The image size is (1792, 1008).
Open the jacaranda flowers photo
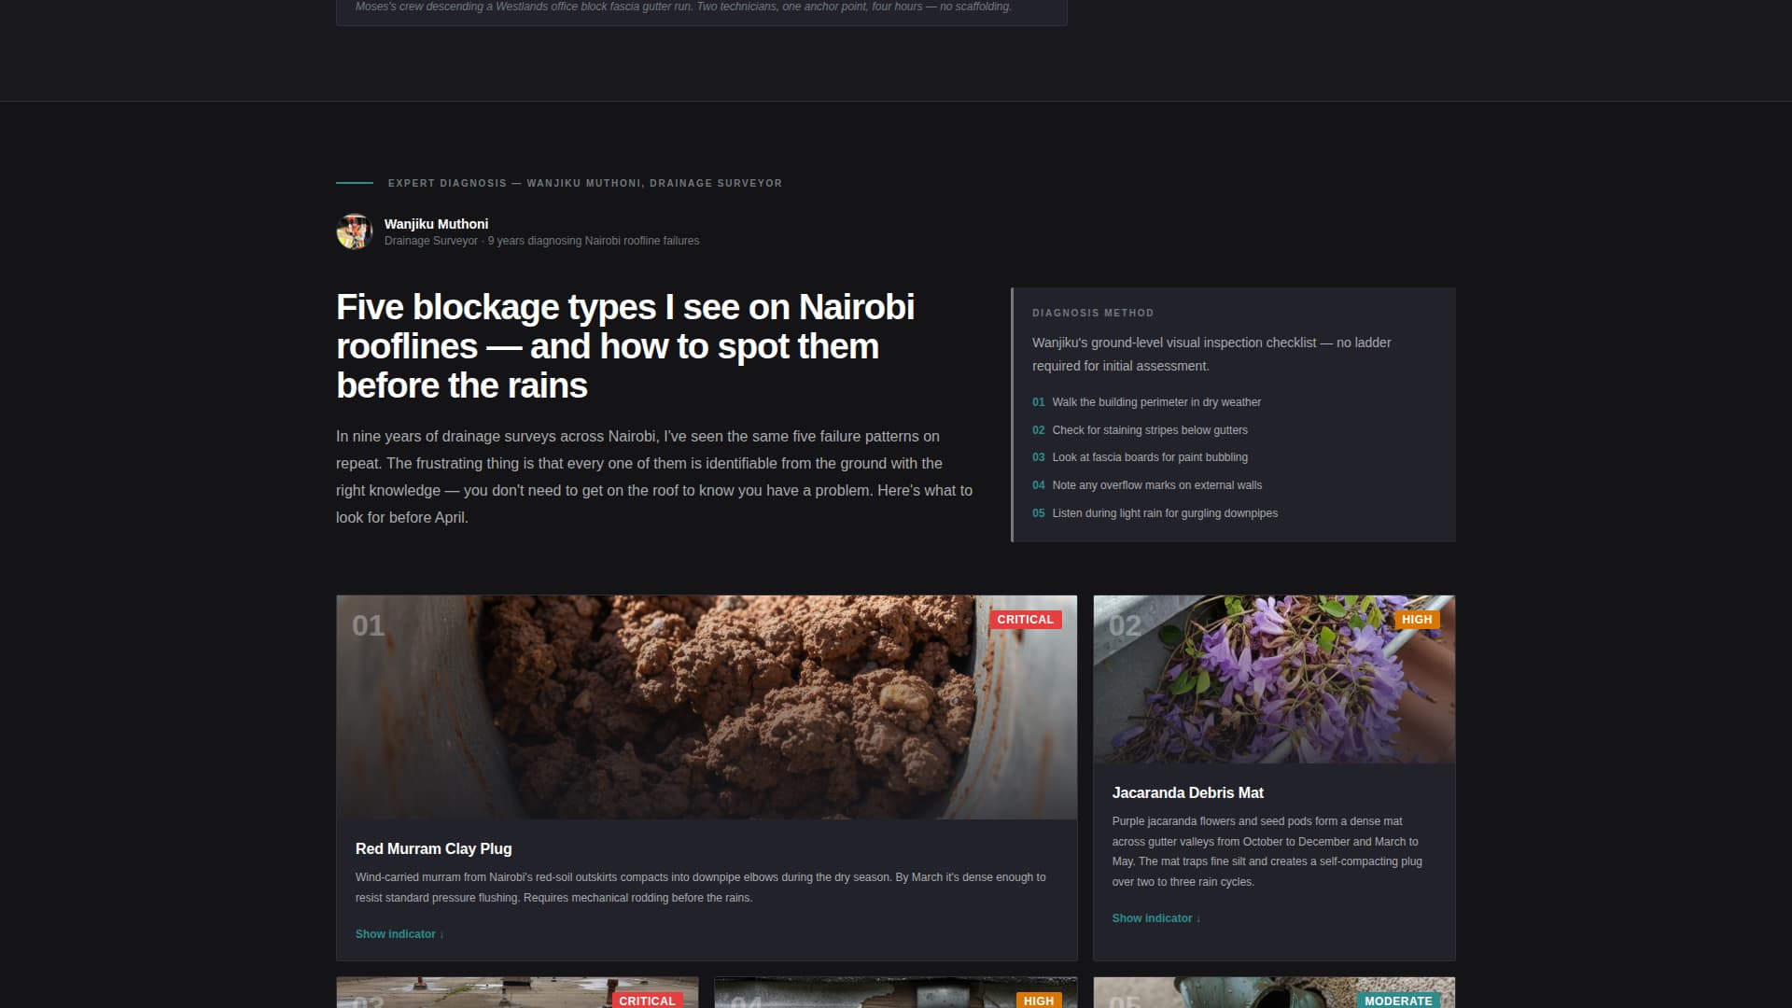click(1274, 679)
